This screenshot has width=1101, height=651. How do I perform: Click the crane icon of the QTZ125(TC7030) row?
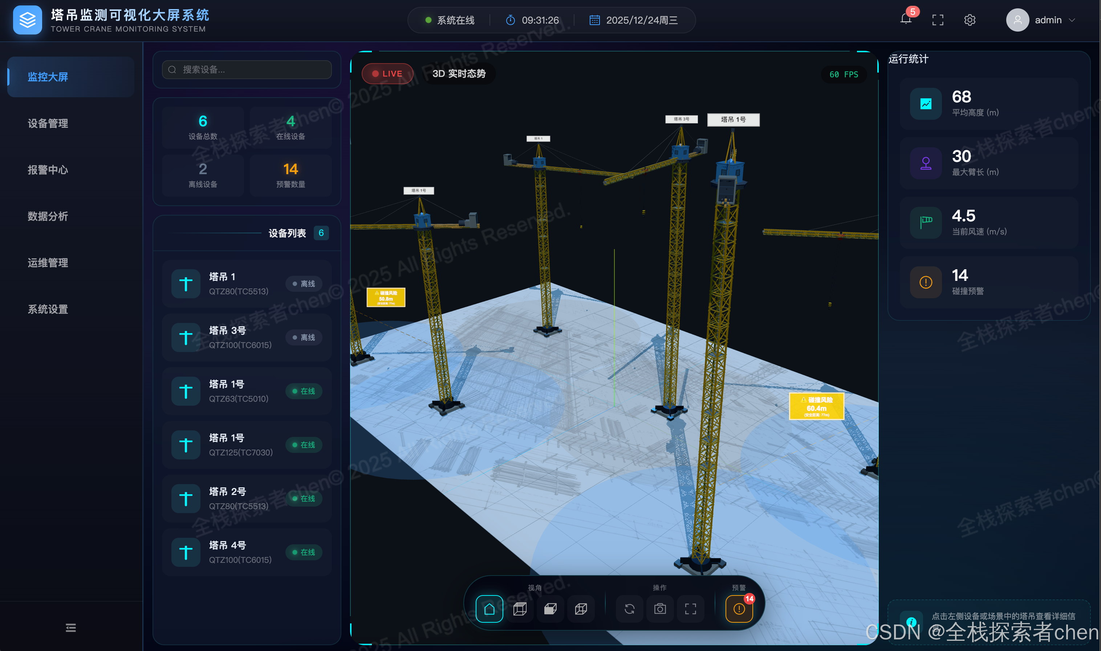click(186, 445)
